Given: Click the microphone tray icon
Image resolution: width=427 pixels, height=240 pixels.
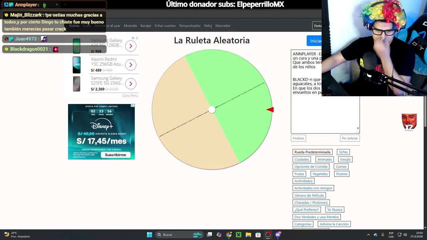Looking at the screenshot, I should pos(383,235).
